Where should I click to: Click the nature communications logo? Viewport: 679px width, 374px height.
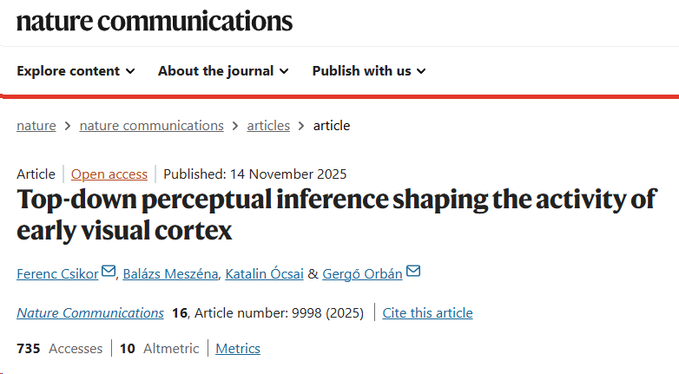155,22
